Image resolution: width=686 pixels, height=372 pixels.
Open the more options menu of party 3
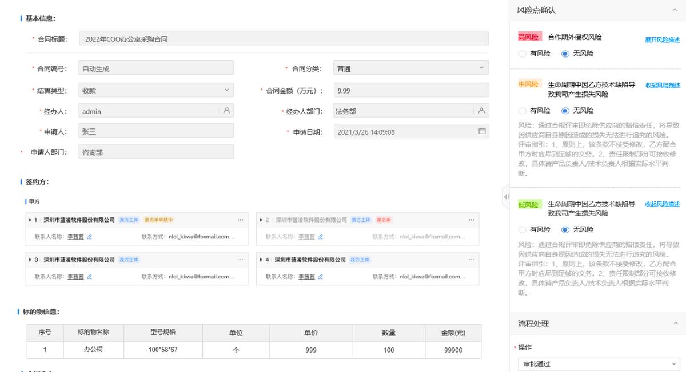coord(240,260)
